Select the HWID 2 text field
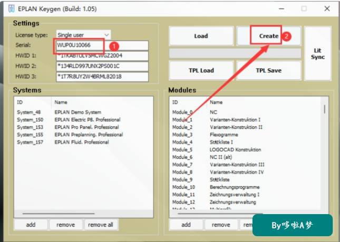This screenshot has height=242, width=340. coord(102,66)
